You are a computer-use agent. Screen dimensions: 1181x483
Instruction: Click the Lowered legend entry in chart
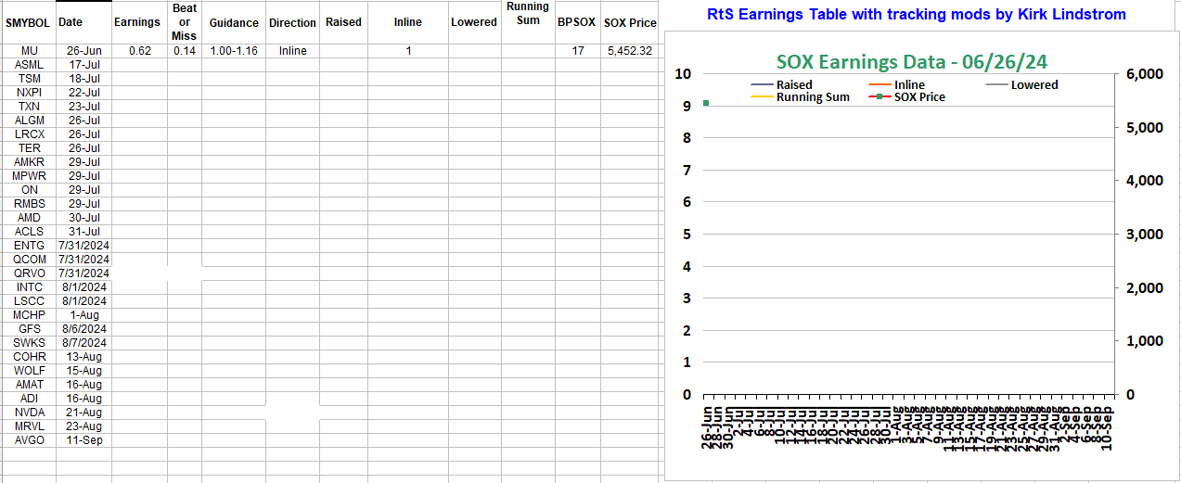click(x=1033, y=84)
